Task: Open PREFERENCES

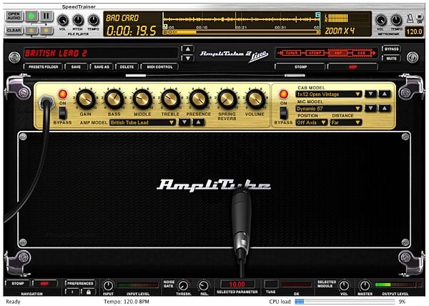Action: click(x=80, y=283)
